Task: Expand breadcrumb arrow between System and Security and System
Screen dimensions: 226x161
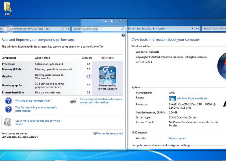Action: click(x=154, y=29)
